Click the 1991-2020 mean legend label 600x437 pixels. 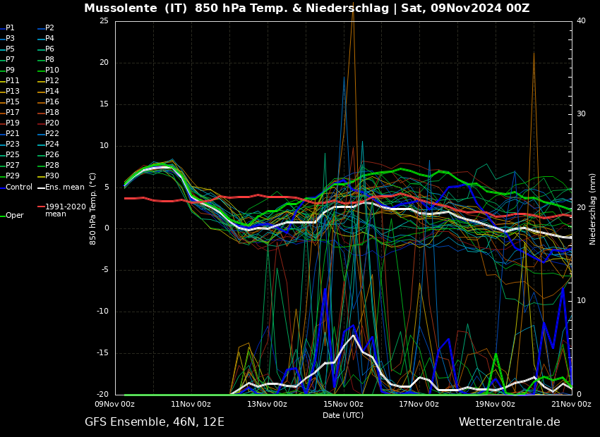[x=66, y=210]
